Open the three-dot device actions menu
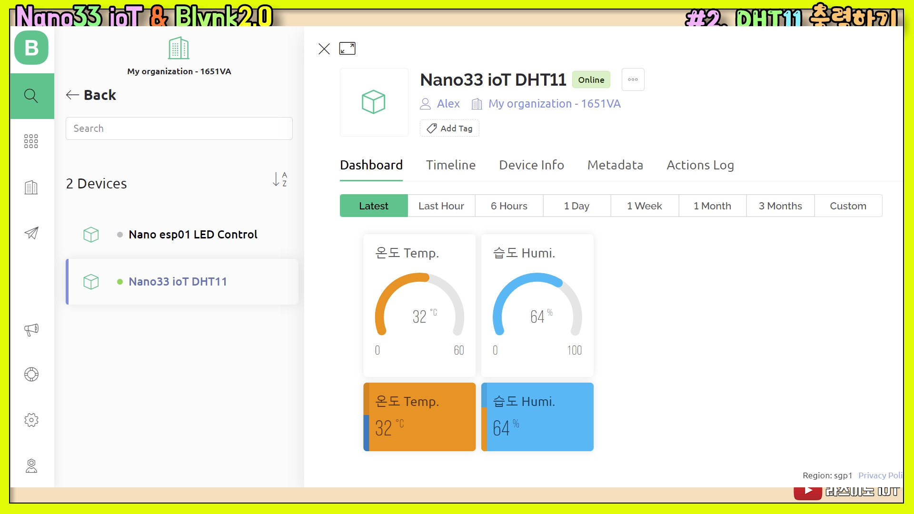 (633, 79)
